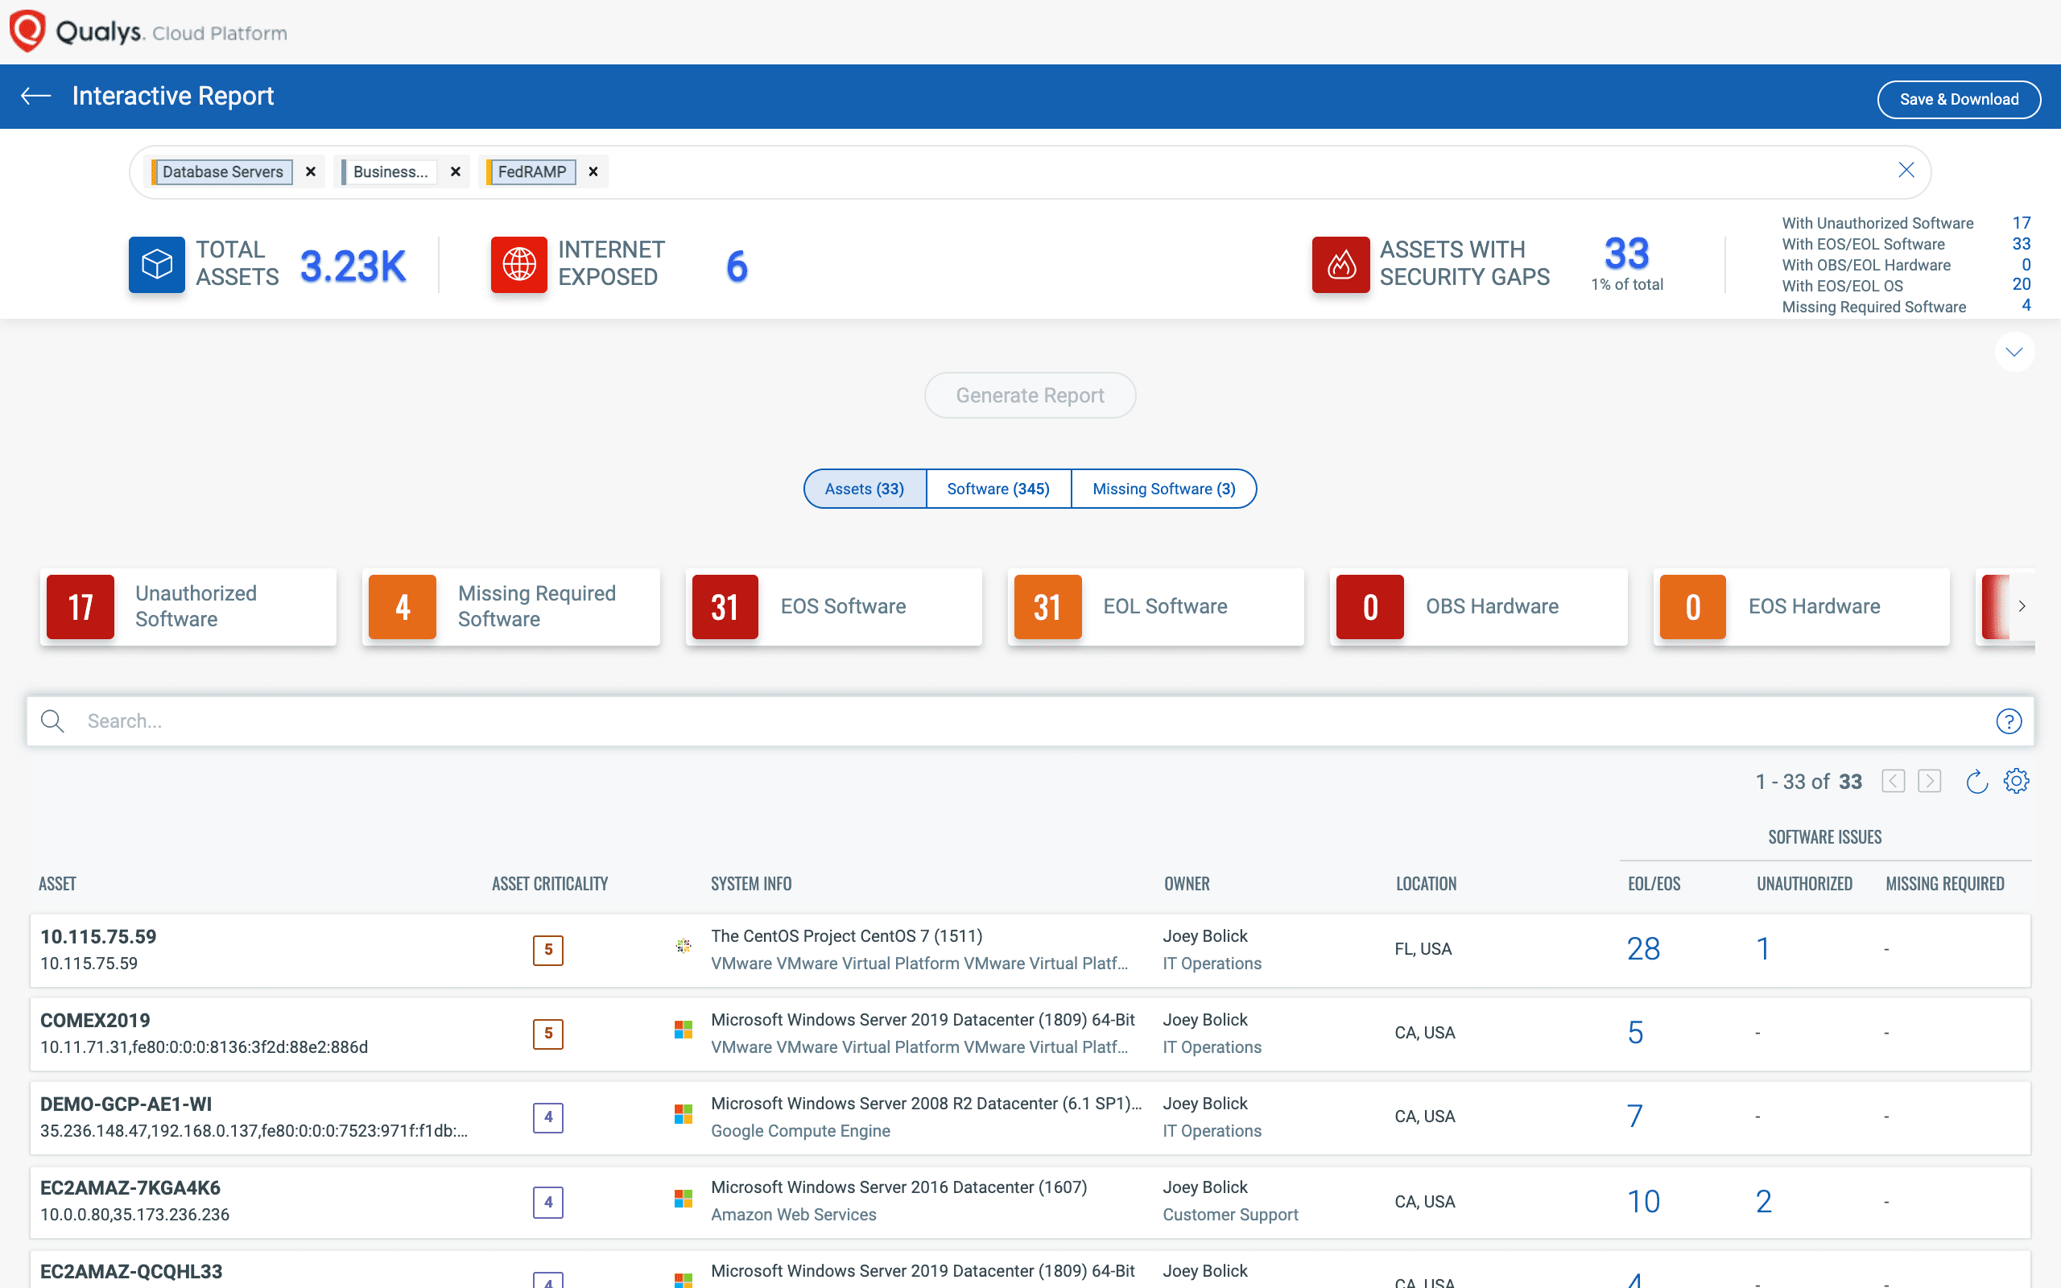Click Windows icon for COMEX2019 row

[683, 1030]
